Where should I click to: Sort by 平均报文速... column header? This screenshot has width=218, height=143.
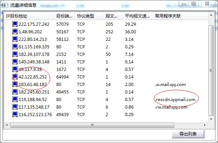tap(138, 16)
